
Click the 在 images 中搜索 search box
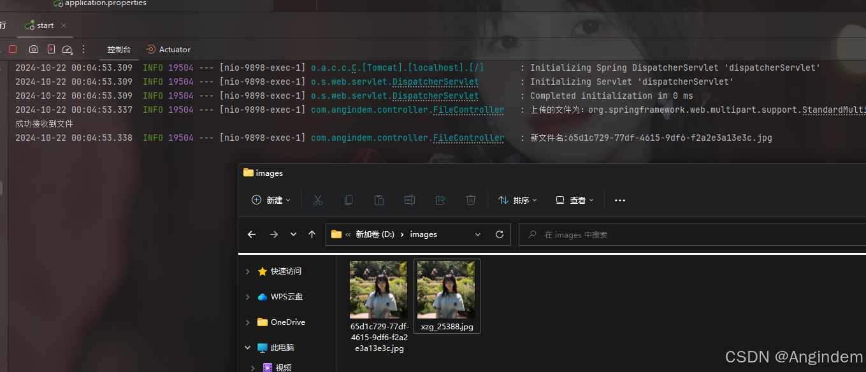[x=692, y=234]
